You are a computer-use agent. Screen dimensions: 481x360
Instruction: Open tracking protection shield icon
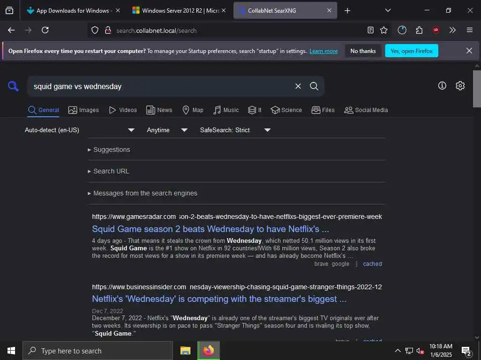[95, 30]
